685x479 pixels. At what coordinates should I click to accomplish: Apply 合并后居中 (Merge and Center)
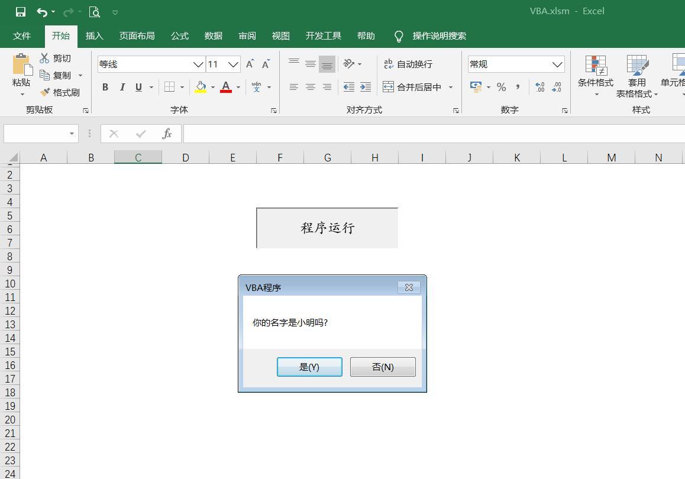click(x=414, y=87)
